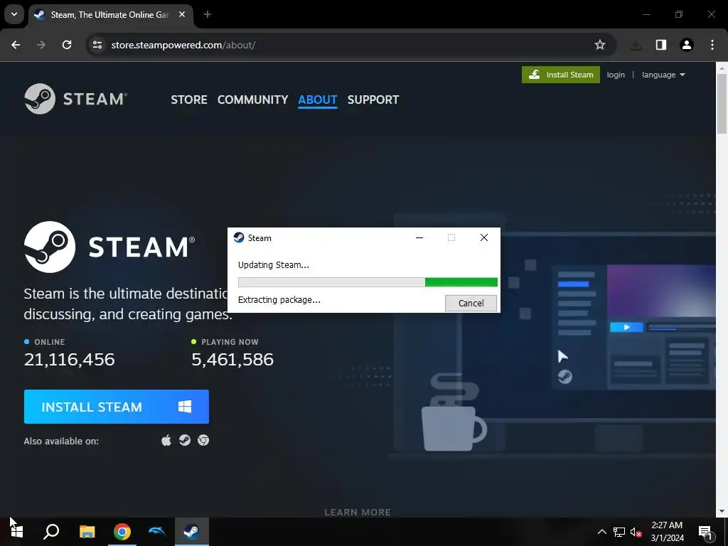Switch to the Steam browser tab
The image size is (728, 546).
[110, 15]
